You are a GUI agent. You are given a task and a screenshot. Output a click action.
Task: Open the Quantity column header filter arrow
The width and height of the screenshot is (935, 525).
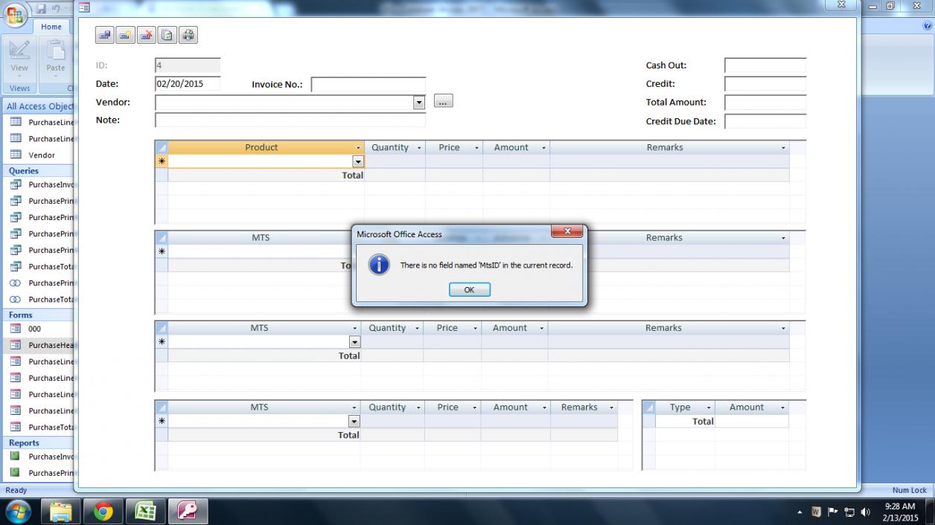tap(418, 148)
